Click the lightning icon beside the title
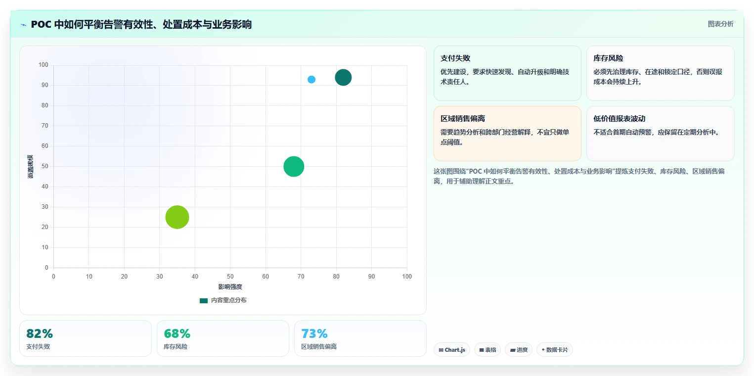This screenshot has height=376, width=754. [23, 25]
